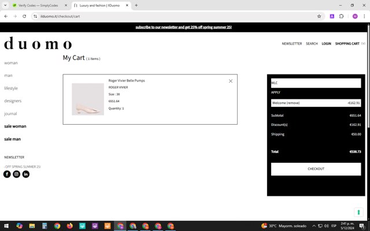
Task: Click the newsletter 25% off banner link
Action: (x=184, y=27)
